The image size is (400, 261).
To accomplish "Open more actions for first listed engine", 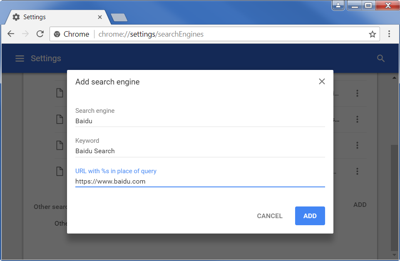I will click(x=357, y=94).
